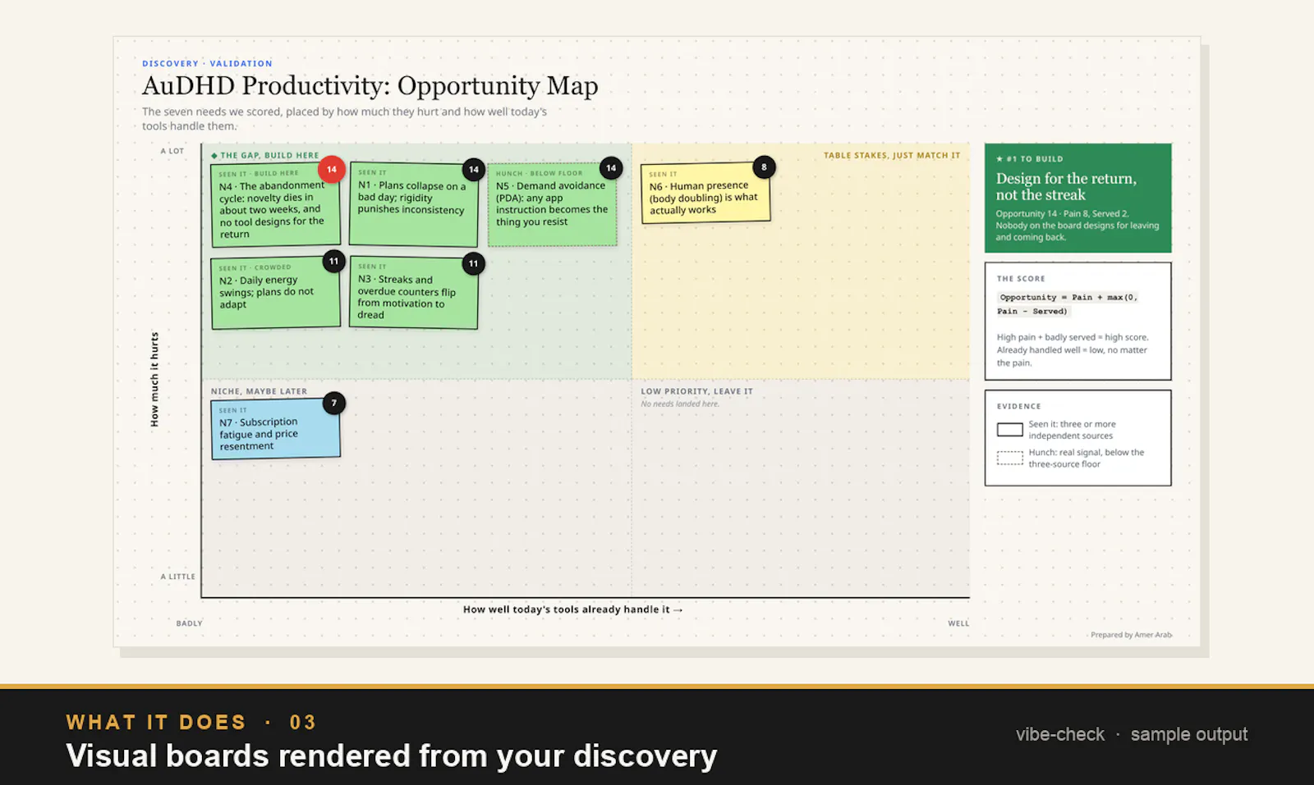
Task: Click the 'Design for the return, not the streak' heading
Action: pos(1066,186)
